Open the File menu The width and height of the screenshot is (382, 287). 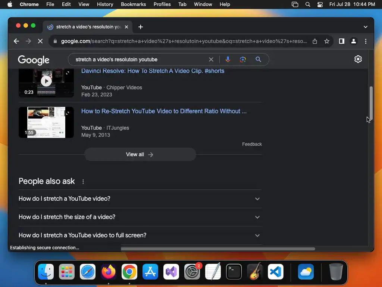click(50, 4)
